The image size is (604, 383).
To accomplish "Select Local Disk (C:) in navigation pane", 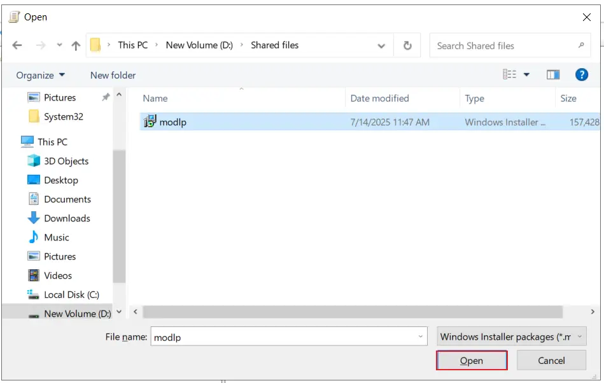I will click(72, 295).
